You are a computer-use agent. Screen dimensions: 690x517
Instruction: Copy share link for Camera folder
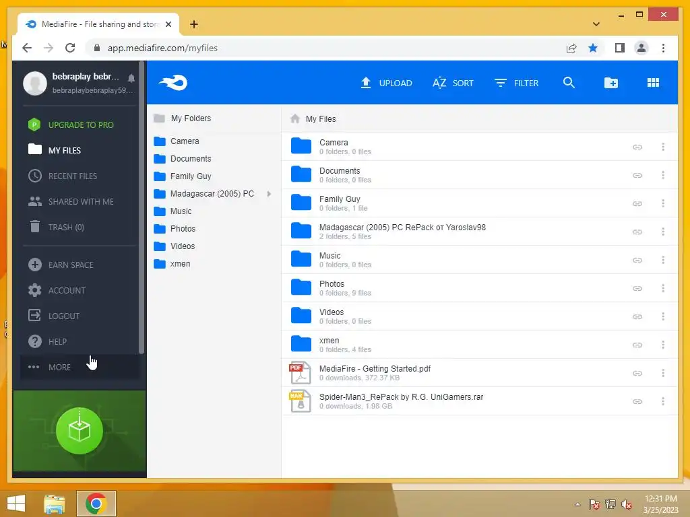637,147
